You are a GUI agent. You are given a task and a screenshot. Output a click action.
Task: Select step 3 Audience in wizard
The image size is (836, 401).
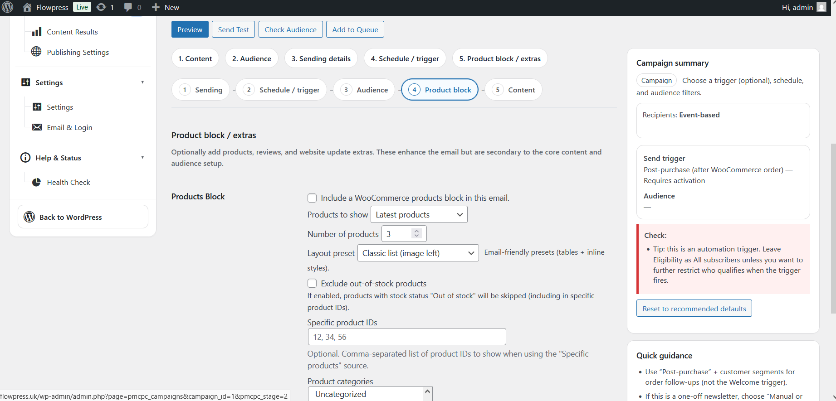click(364, 90)
